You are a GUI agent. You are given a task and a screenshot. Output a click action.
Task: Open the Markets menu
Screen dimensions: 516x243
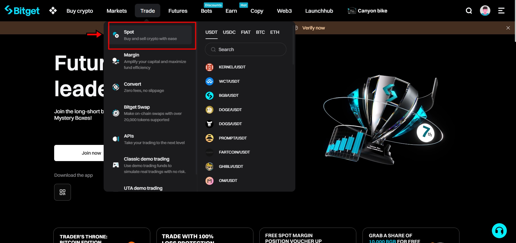(x=117, y=11)
